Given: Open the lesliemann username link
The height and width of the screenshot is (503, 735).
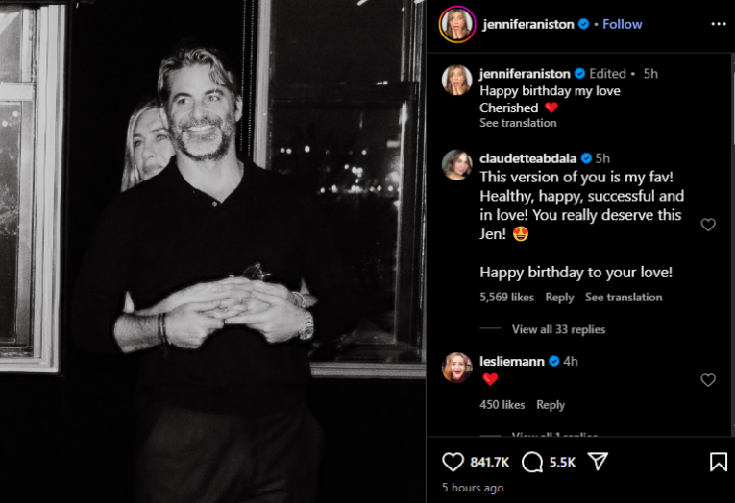Looking at the screenshot, I should coord(512,362).
